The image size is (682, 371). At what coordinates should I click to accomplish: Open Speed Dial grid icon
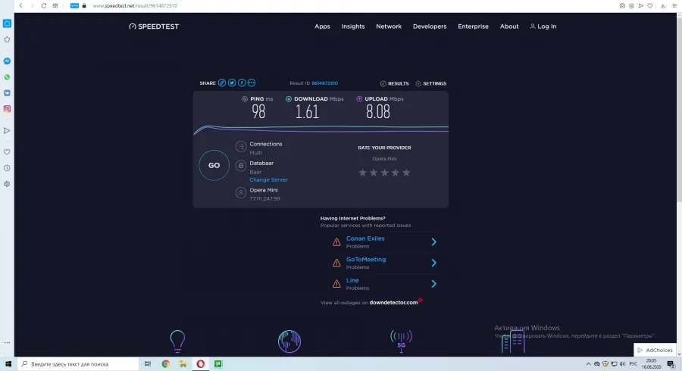(55, 5)
